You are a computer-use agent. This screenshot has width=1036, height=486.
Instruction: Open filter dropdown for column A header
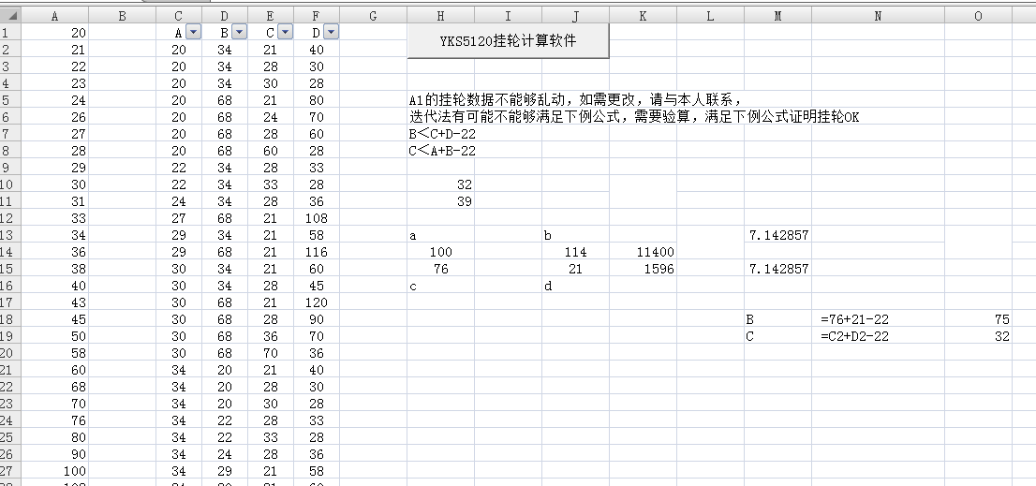point(194,32)
